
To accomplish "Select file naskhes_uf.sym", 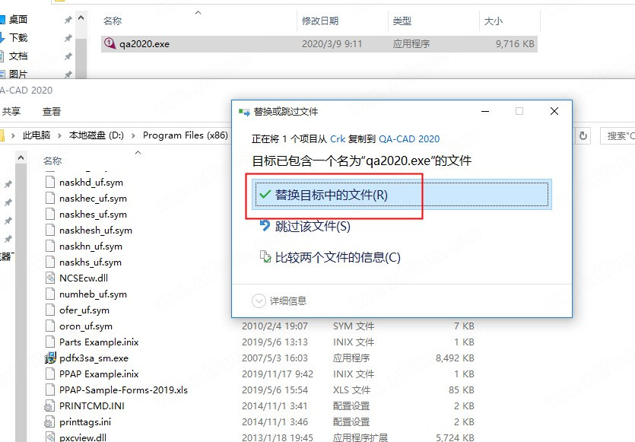I will [93, 214].
